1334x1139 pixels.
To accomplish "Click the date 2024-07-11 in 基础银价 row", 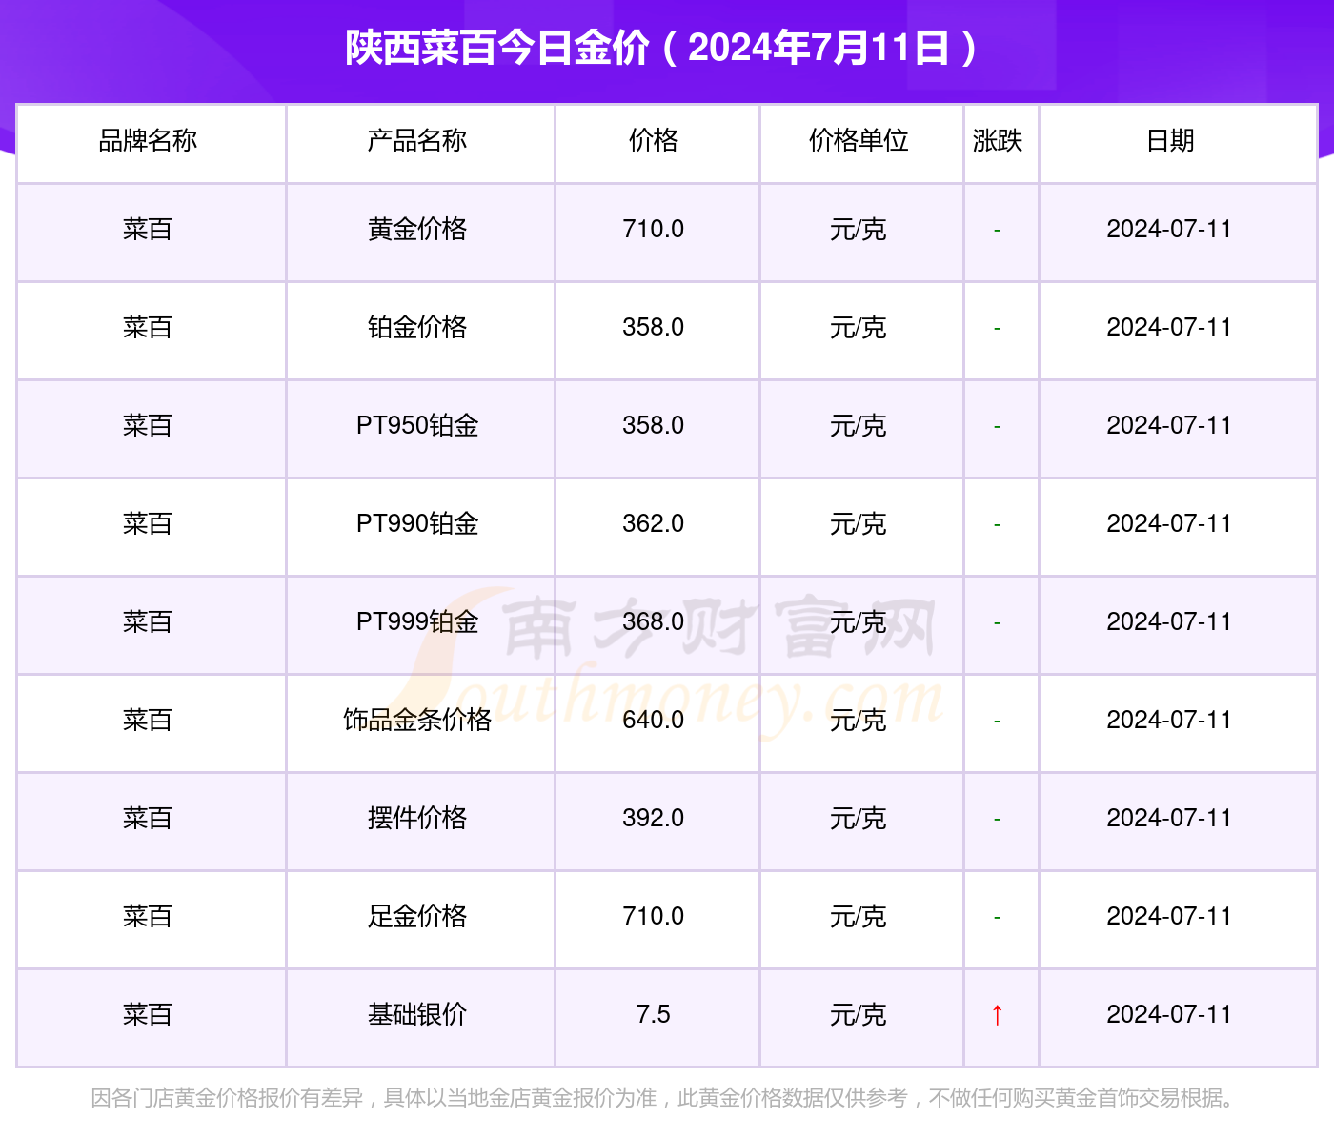I will [x=1170, y=1015].
